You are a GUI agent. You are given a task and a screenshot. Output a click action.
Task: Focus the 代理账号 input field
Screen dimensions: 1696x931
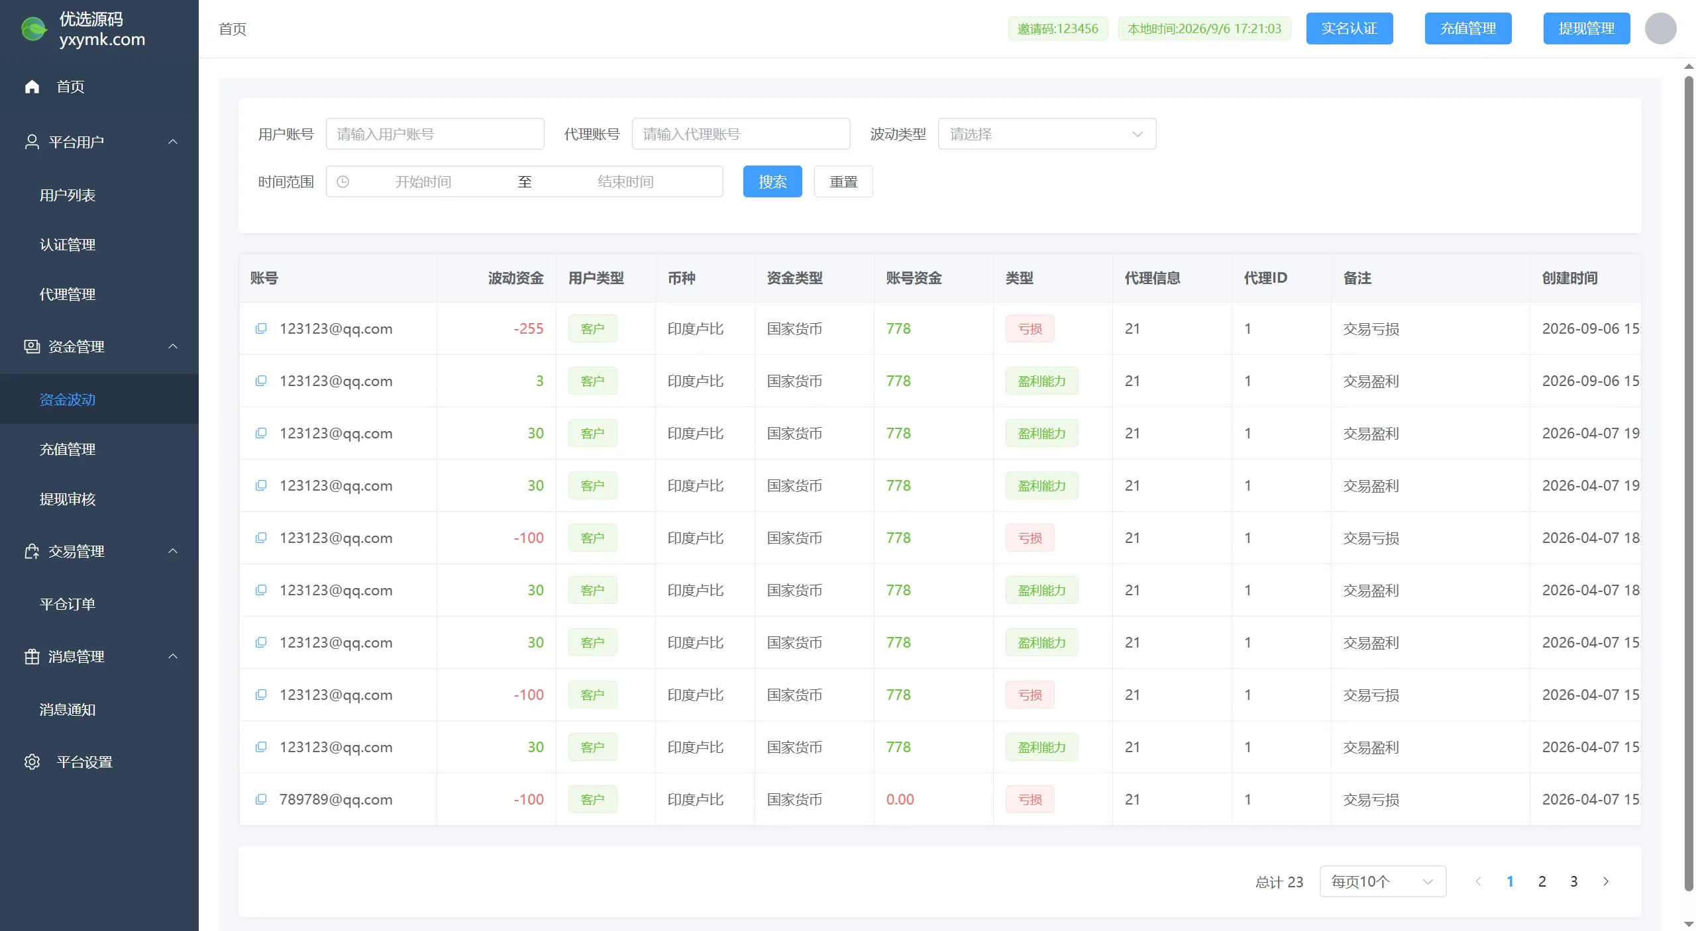pyautogui.click(x=741, y=134)
